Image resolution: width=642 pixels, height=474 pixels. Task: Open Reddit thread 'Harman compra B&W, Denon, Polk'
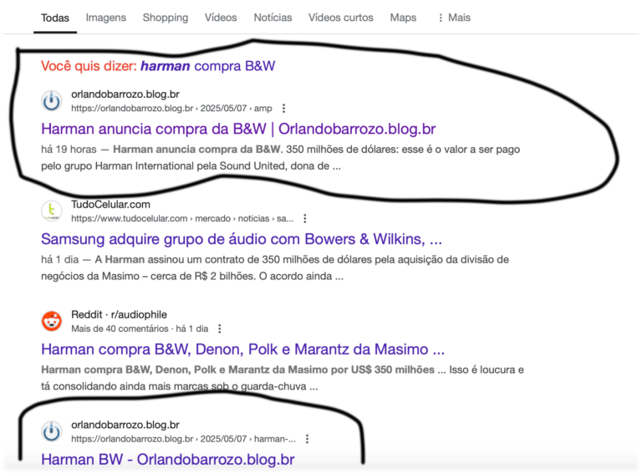click(242, 349)
